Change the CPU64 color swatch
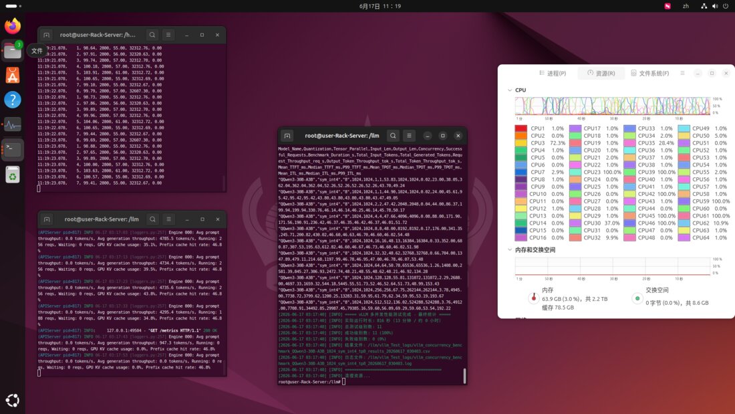The height and width of the screenshot is (414, 735). point(684,237)
